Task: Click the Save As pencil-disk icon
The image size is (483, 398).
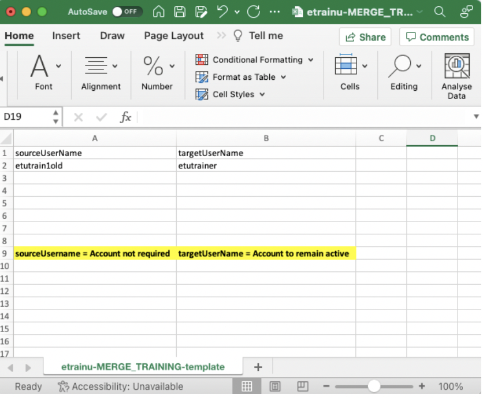Action: (x=201, y=12)
